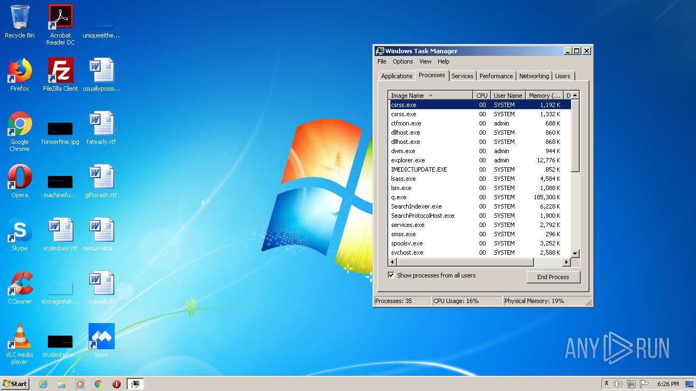The image size is (696, 391).
Task: Sort by CPU column header
Action: pyautogui.click(x=482, y=96)
